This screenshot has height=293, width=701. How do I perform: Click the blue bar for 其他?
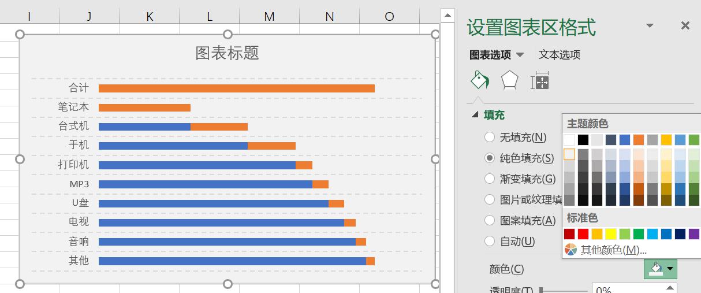232,261
